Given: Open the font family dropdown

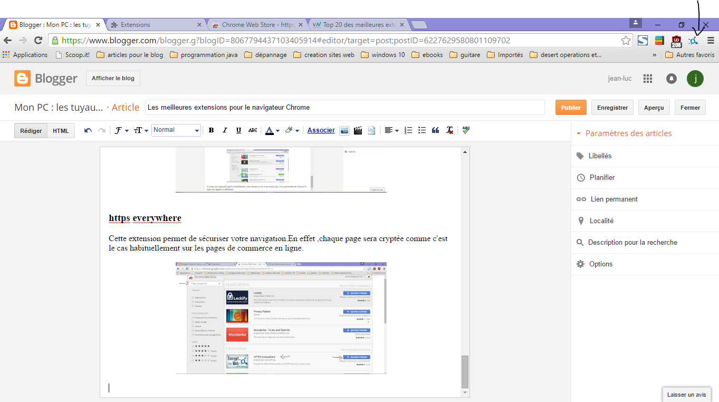Looking at the screenshot, I should [122, 130].
